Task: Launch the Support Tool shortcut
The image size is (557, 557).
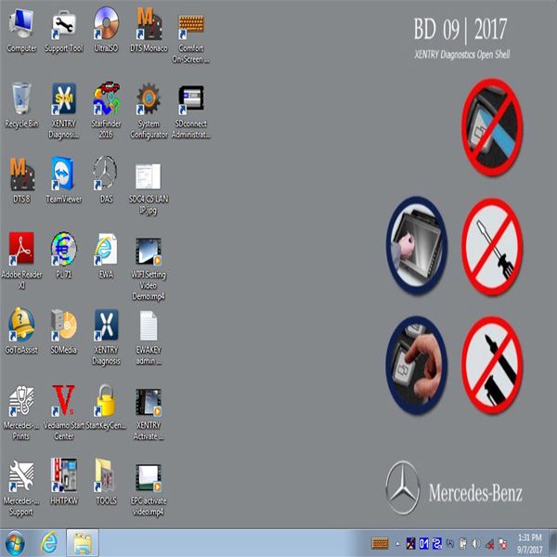Action: [64, 31]
